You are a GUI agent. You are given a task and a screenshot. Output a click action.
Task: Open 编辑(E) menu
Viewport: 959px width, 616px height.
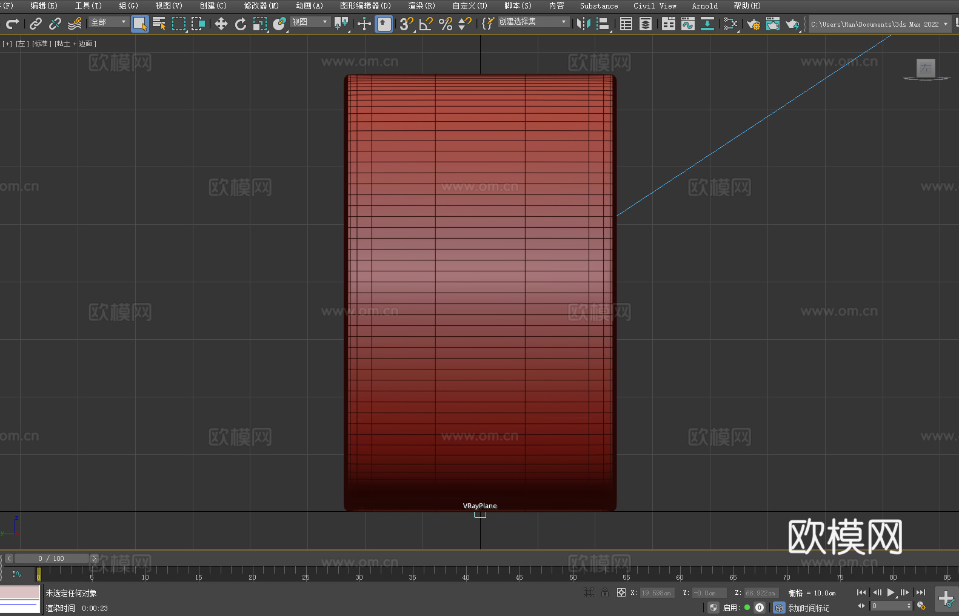tap(44, 5)
